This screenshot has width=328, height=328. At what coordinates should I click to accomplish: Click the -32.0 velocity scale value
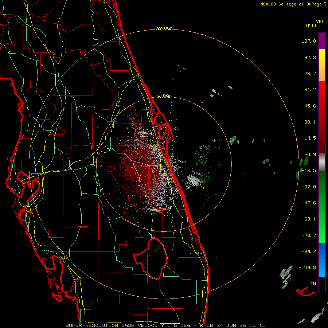click(309, 187)
